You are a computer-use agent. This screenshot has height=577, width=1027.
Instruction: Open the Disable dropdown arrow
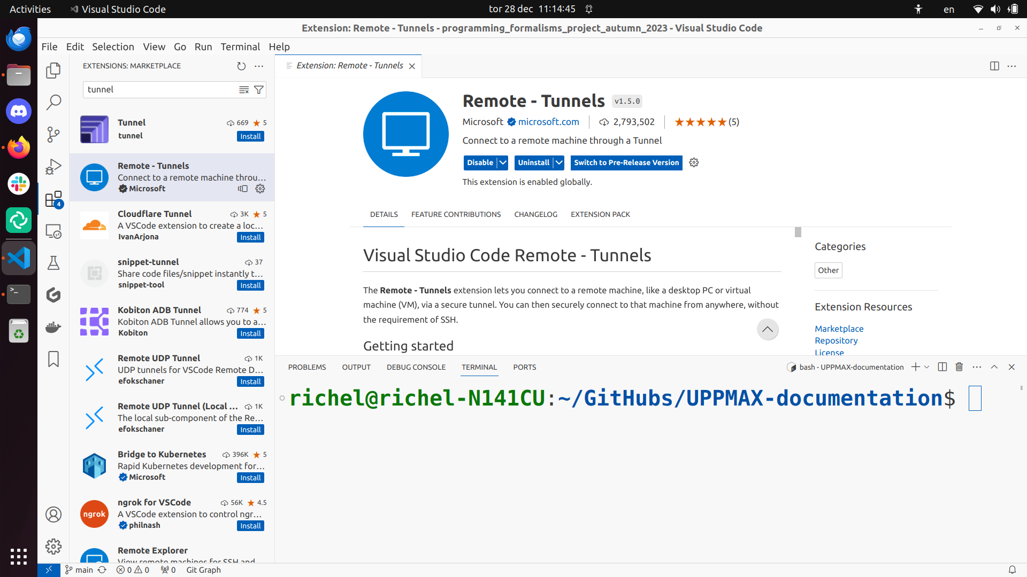[502, 162]
